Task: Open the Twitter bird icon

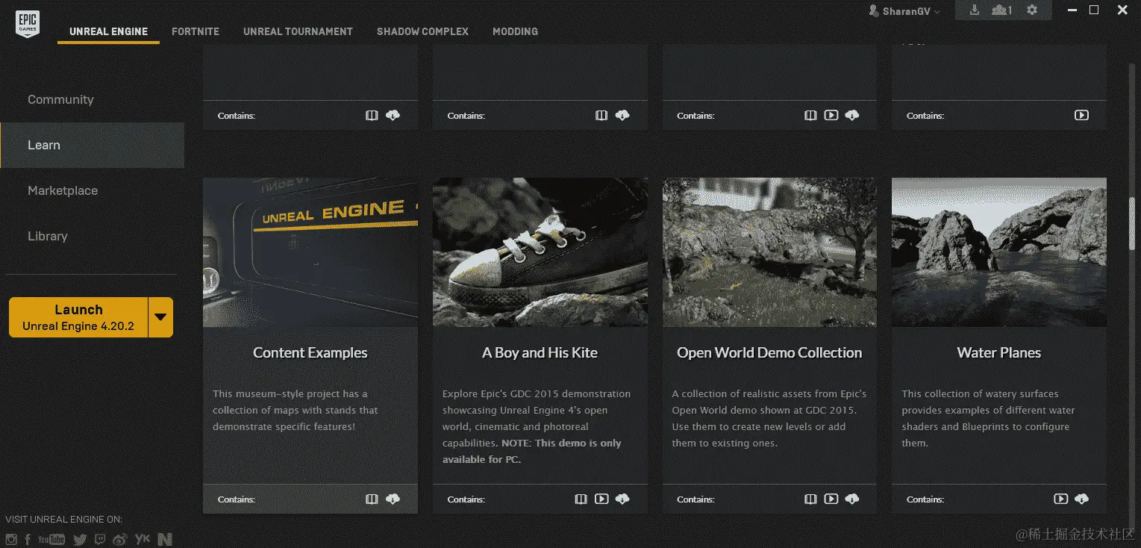Action: point(80,539)
